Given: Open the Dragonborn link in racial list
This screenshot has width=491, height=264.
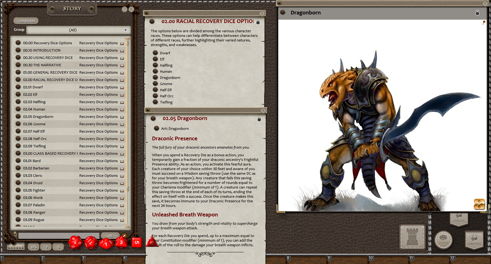Looking at the screenshot, I should [170, 78].
